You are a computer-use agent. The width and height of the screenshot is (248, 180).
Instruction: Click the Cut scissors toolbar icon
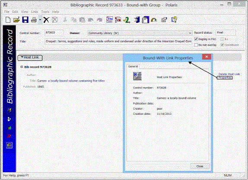coord(65,20)
